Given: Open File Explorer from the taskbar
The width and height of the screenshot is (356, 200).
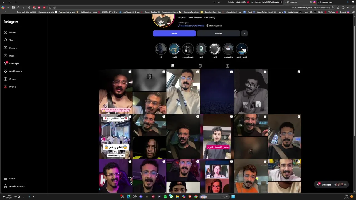Looking at the screenshot, I should (177, 197).
